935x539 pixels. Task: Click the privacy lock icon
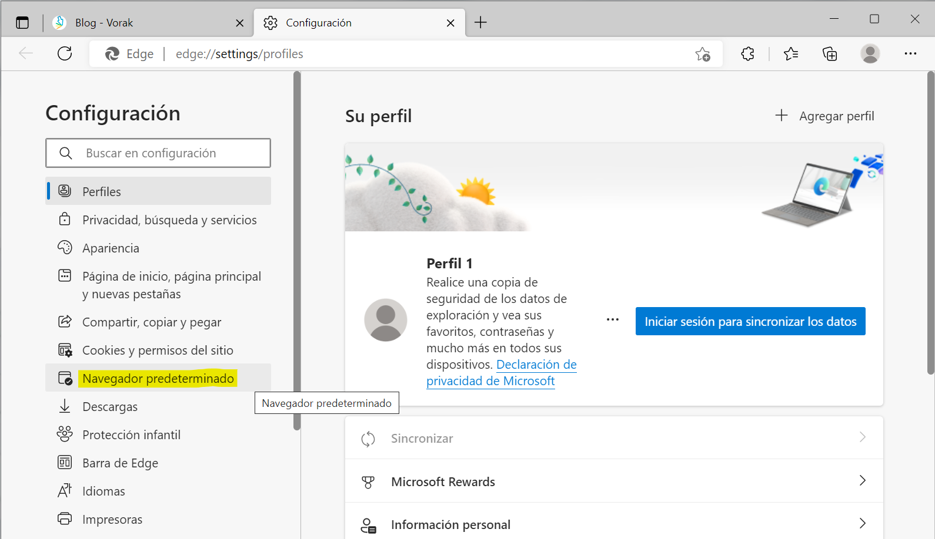(65, 219)
